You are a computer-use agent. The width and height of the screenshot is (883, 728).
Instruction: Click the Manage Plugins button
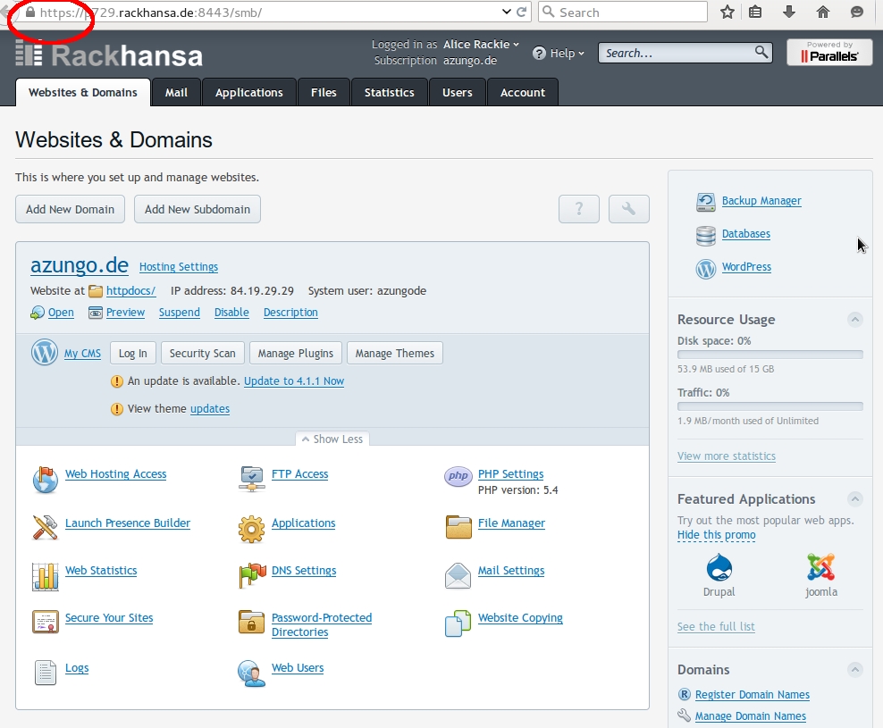pyautogui.click(x=296, y=353)
